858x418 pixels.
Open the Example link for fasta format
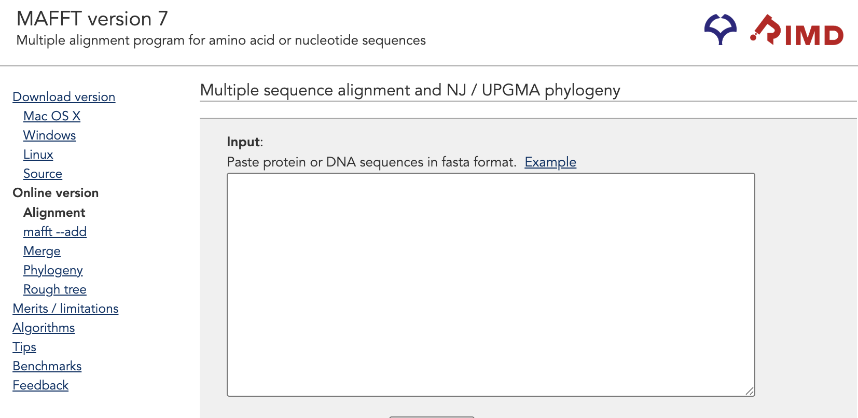tap(550, 162)
